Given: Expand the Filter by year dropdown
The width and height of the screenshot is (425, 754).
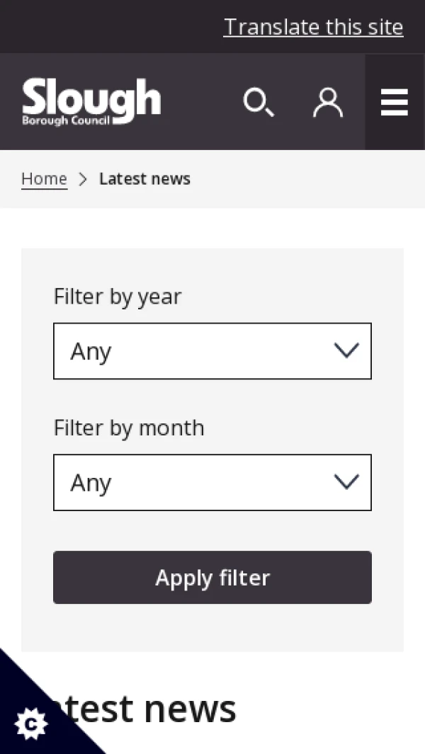Looking at the screenshot, I should [x=212, y=351].
